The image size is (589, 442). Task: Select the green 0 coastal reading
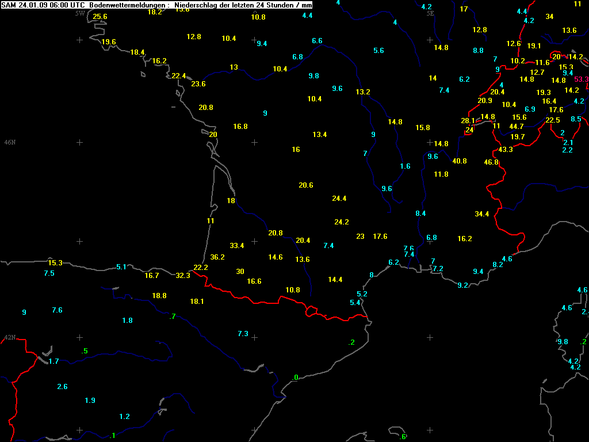point(295,378)
